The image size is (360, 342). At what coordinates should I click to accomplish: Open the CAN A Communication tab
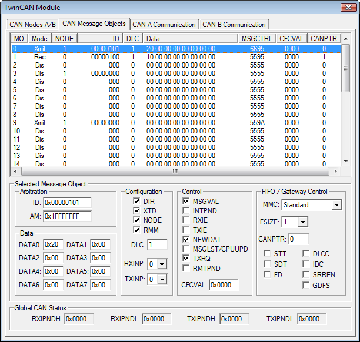[164, 25]
